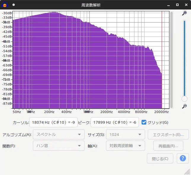This screenshot has width=191, height=175.
Task: Click the 4000Hz axis label
Action: pos(124,112)
